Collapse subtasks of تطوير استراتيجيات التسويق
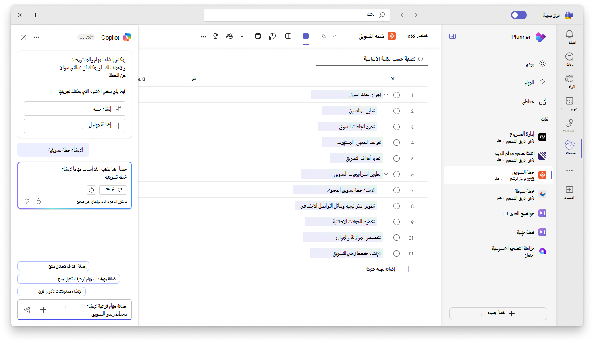594x343 pixels. [386, 174]
